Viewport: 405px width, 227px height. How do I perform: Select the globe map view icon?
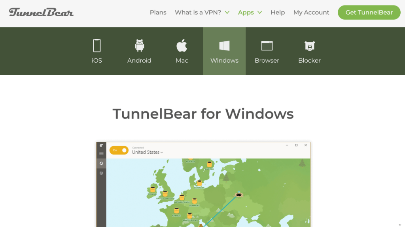(101, 164)
